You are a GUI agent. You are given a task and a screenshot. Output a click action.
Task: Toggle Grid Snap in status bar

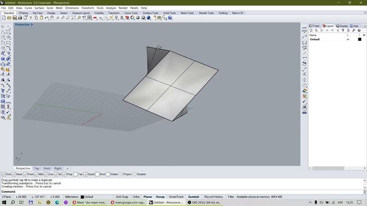(122, 197)
